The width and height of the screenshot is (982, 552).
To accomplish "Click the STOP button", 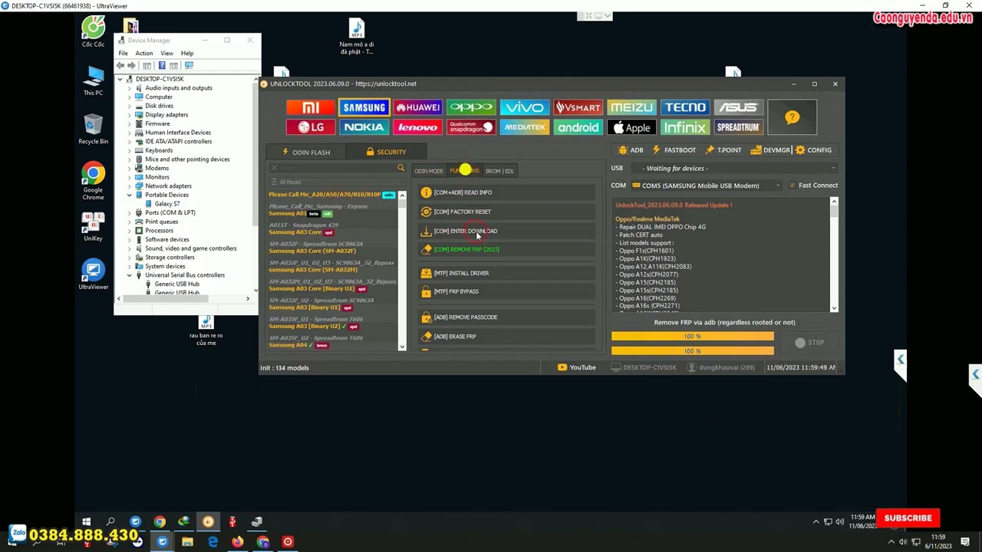I will point(809,343).
